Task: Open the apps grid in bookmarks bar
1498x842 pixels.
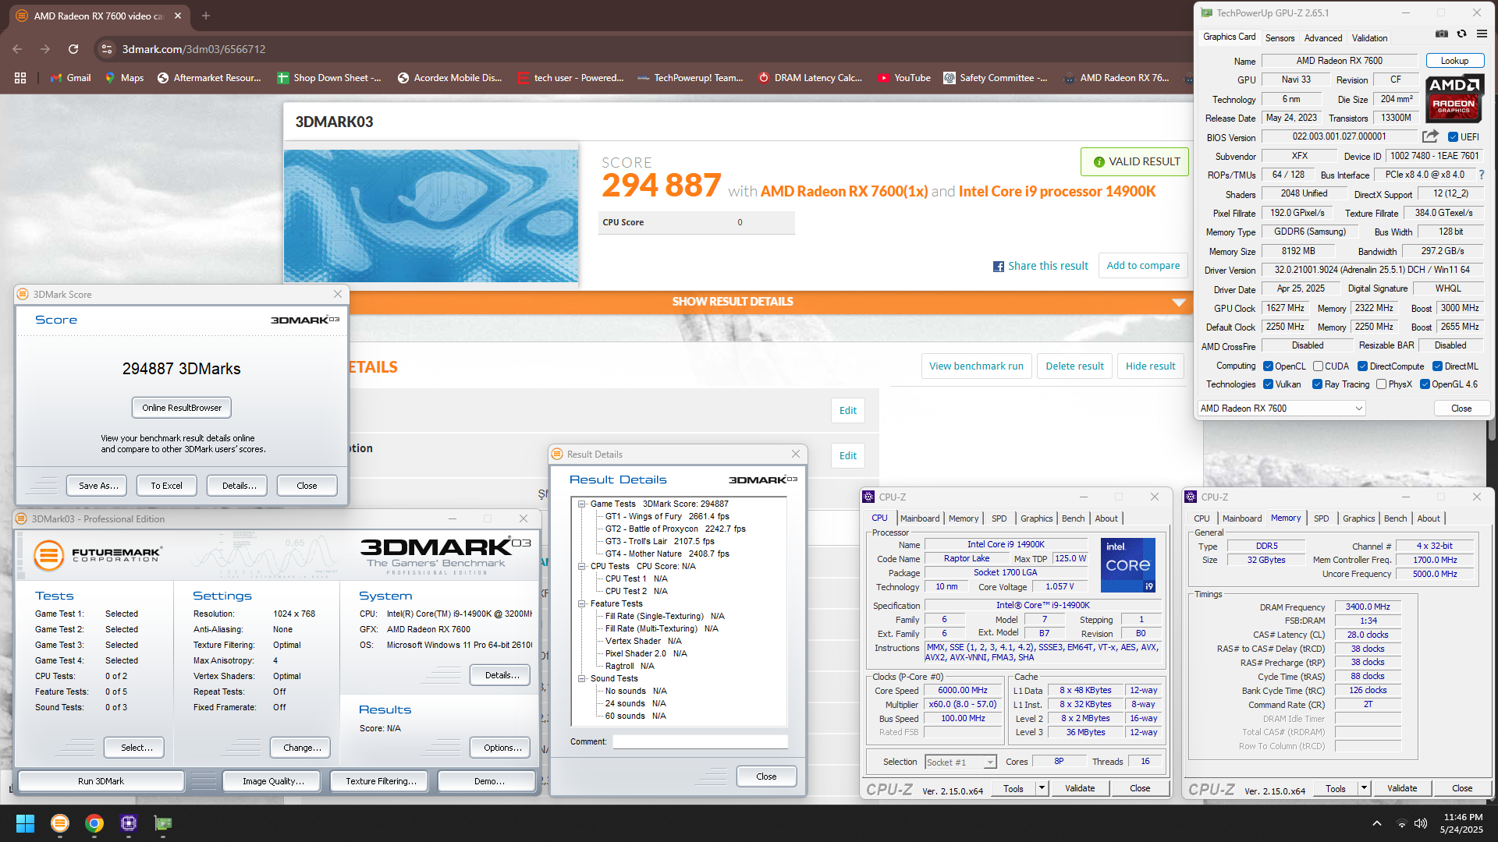Action: tap(20, 78)
